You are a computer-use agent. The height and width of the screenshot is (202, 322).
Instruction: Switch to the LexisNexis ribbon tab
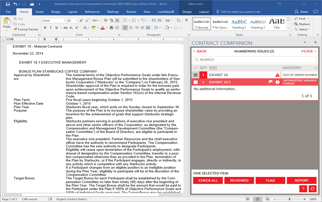[x=166, y=12]
